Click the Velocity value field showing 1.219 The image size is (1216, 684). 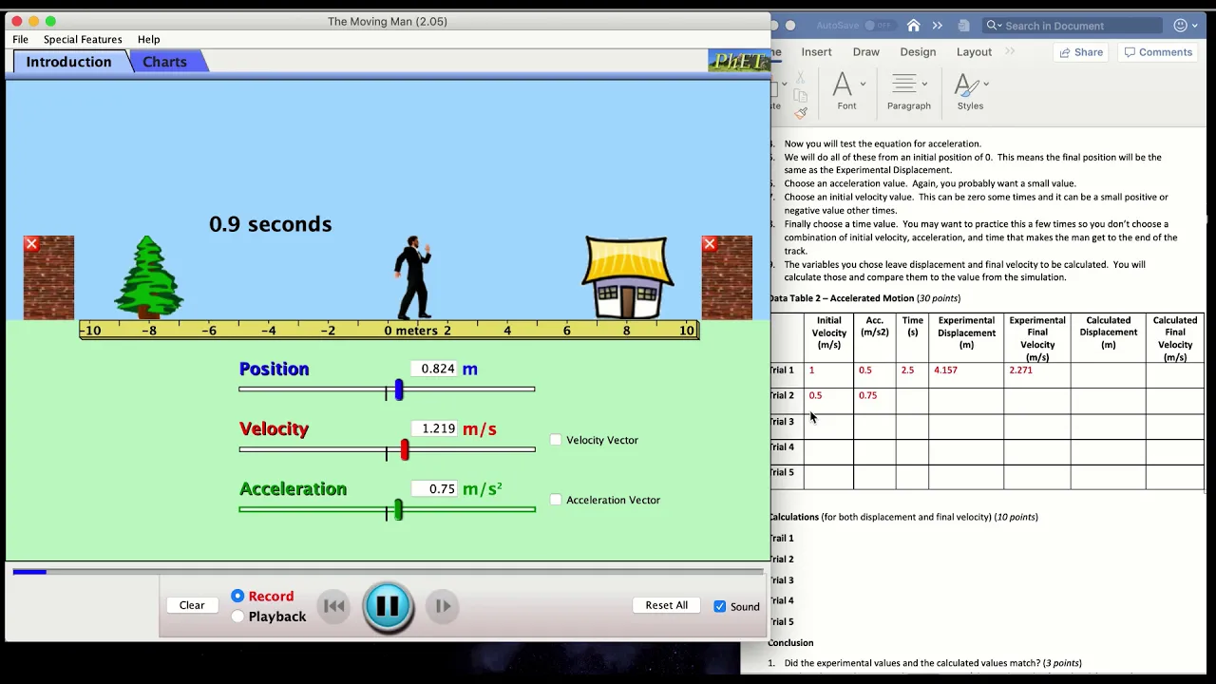click(x=434, y=428)
